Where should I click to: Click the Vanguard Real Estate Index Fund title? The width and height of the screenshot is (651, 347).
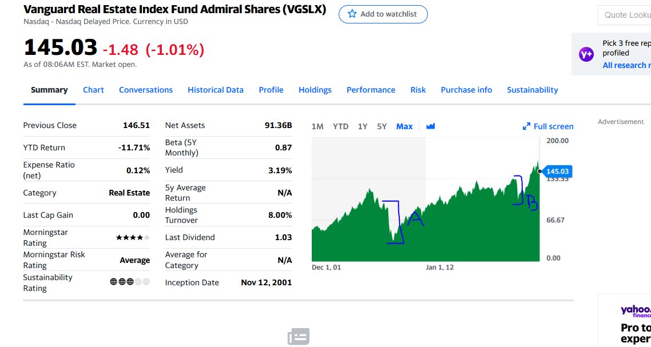point(175,9)
